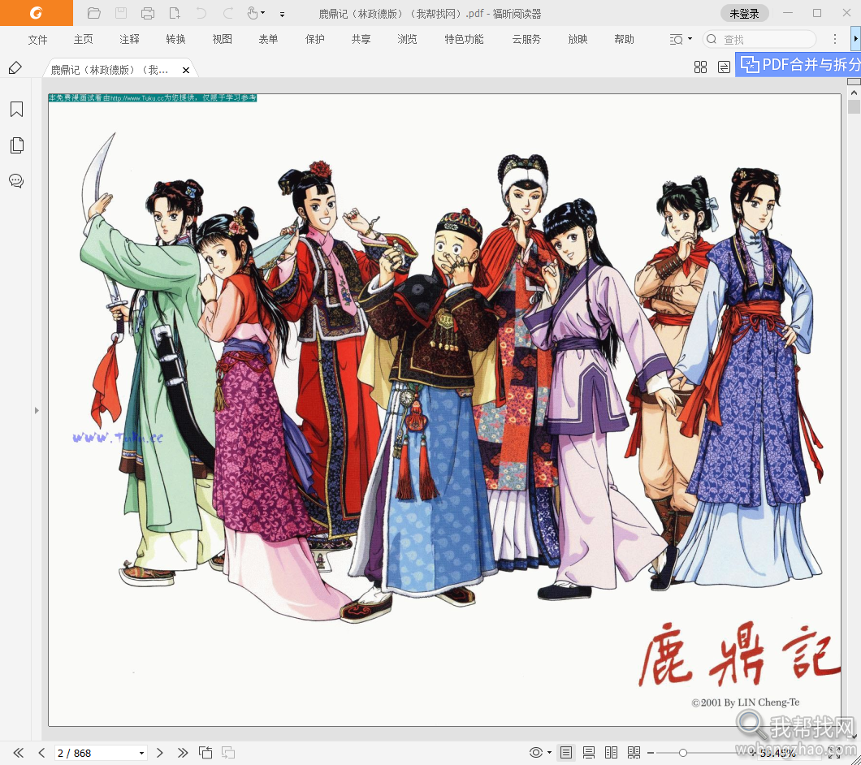Viewport: 861px width, 765px height.
Task: Open the Pages thumbnail panel
Action: pos(16,145)
